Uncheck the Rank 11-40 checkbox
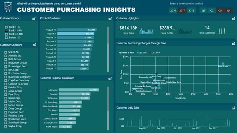Viewport: 237px width, 133px height. coord(6,31)
